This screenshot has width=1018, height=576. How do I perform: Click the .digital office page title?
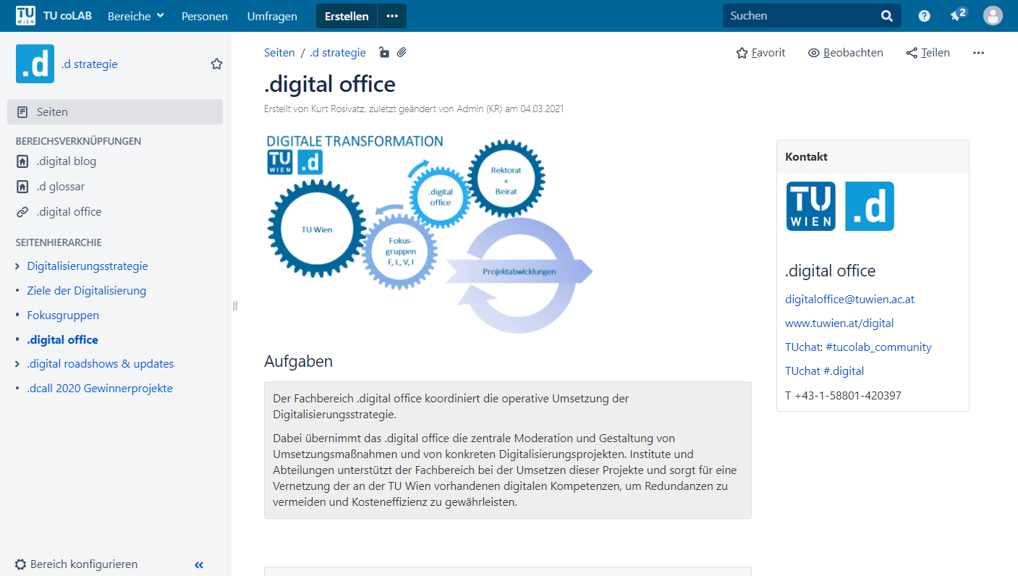tap(330, 84)
